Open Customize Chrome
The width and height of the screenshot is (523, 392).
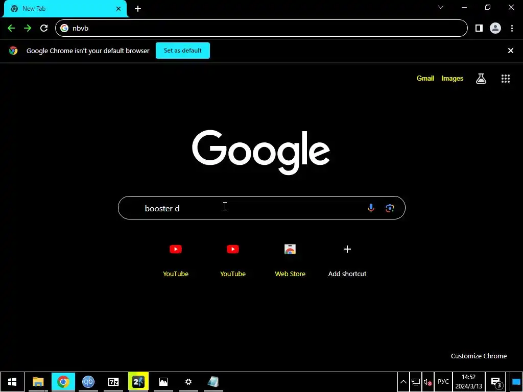coord(479,356)
